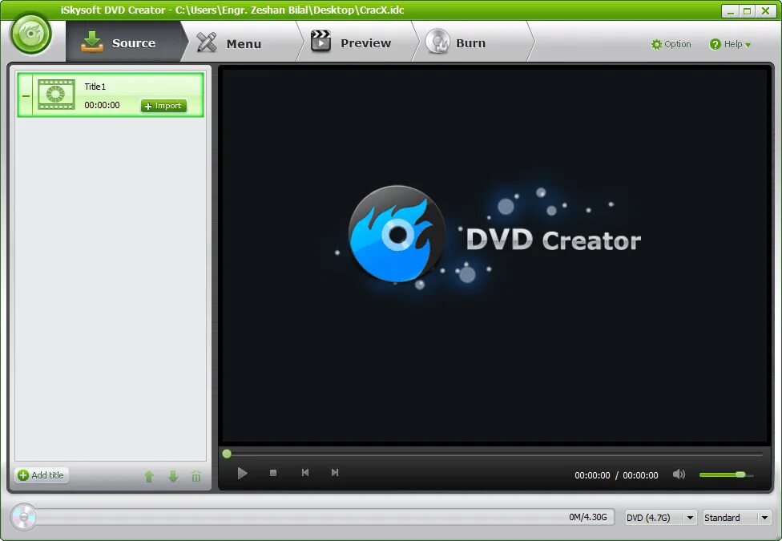The height and width of the screenshot is (541, 782).
Task: Click the Import button on Title 1
Action: tap(163, 105)
